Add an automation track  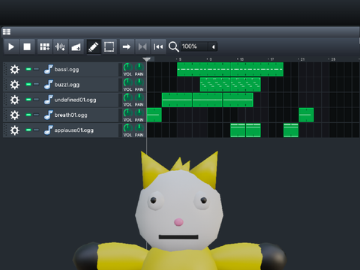point(76,46)
